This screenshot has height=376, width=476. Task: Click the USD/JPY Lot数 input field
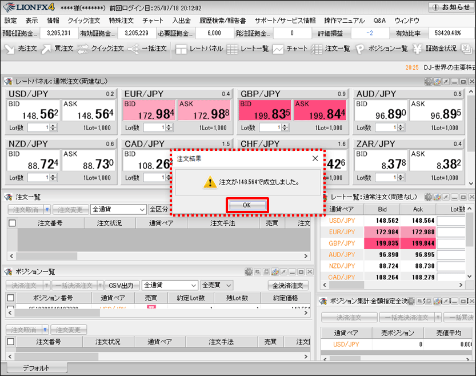(38, 127)
